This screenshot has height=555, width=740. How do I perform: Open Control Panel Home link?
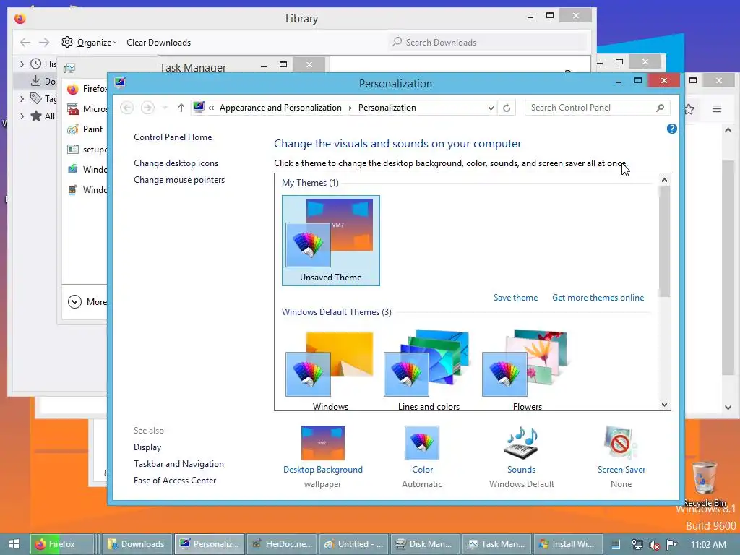coord(173,137)
